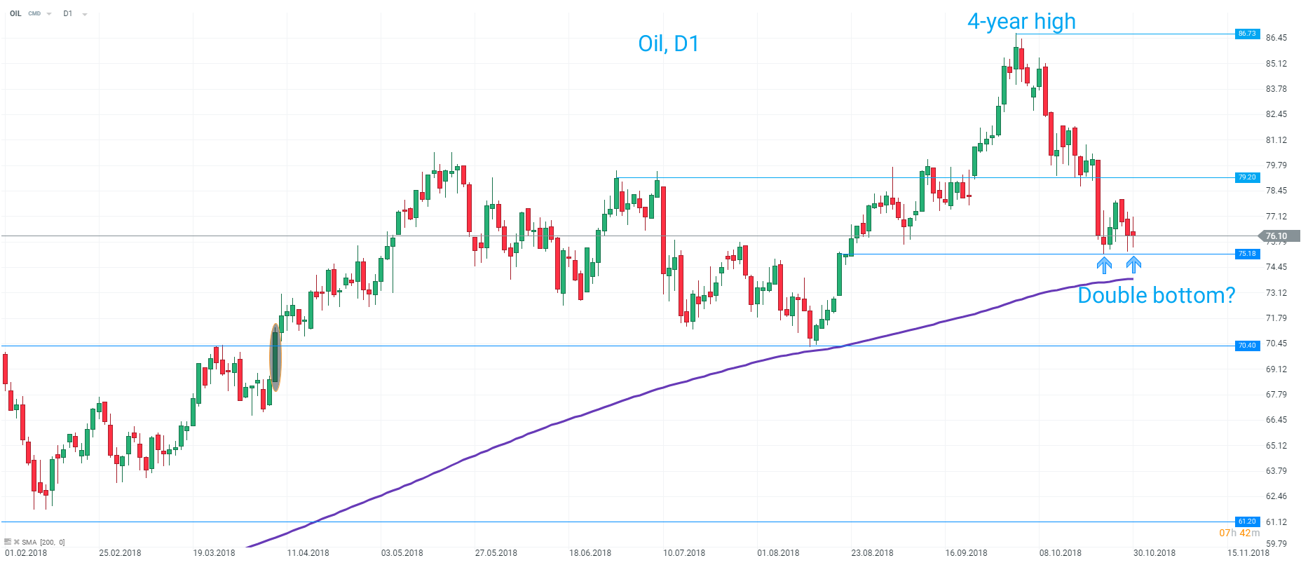Select the 'Oil, D1' chart title text
Image resolution: width=1308 pixels, height=565 pixels.
click(x=668, y=44)
